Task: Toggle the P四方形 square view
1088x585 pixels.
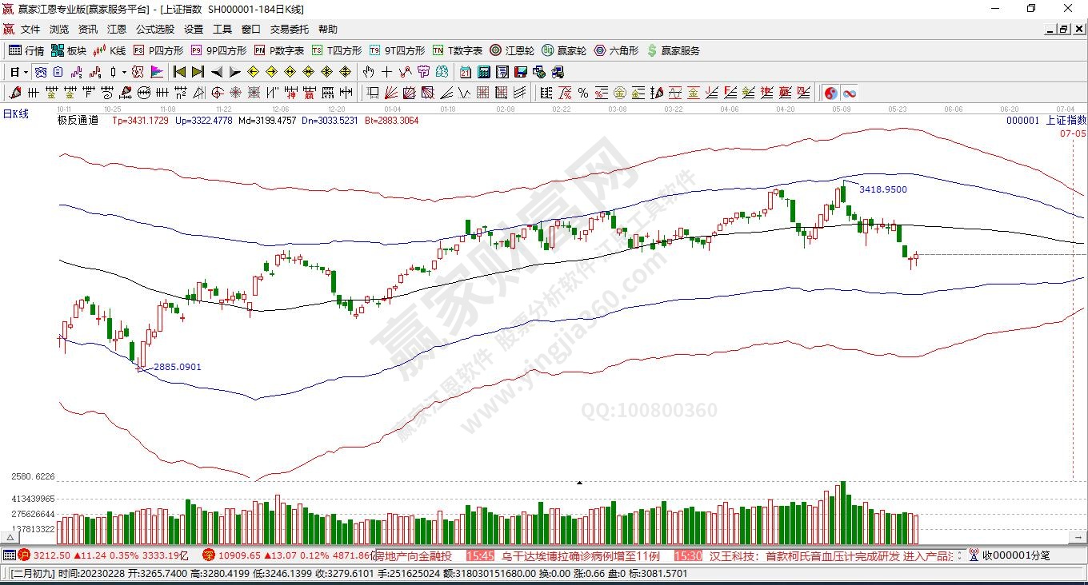Action: [x=158, y=50]
